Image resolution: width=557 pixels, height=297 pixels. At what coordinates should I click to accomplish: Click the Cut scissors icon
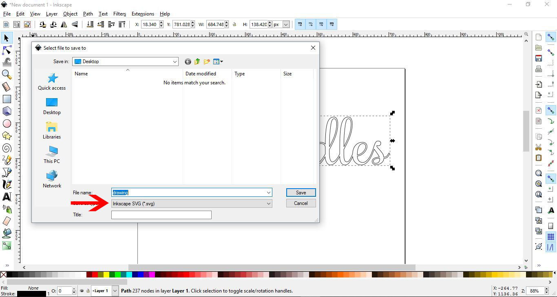click(x=539, y=147)
